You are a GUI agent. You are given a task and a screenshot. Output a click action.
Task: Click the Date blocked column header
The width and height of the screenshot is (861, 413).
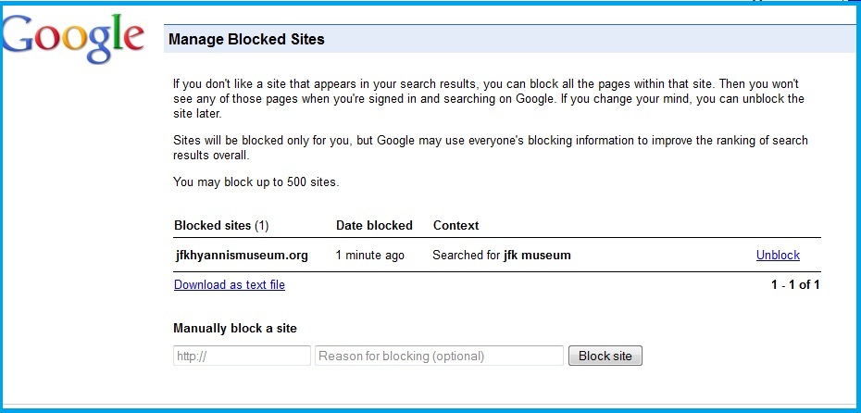point(374,225)
